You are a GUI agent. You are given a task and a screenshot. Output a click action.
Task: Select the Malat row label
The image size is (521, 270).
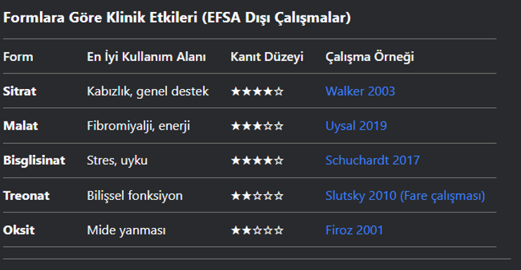tap(20, 126)
